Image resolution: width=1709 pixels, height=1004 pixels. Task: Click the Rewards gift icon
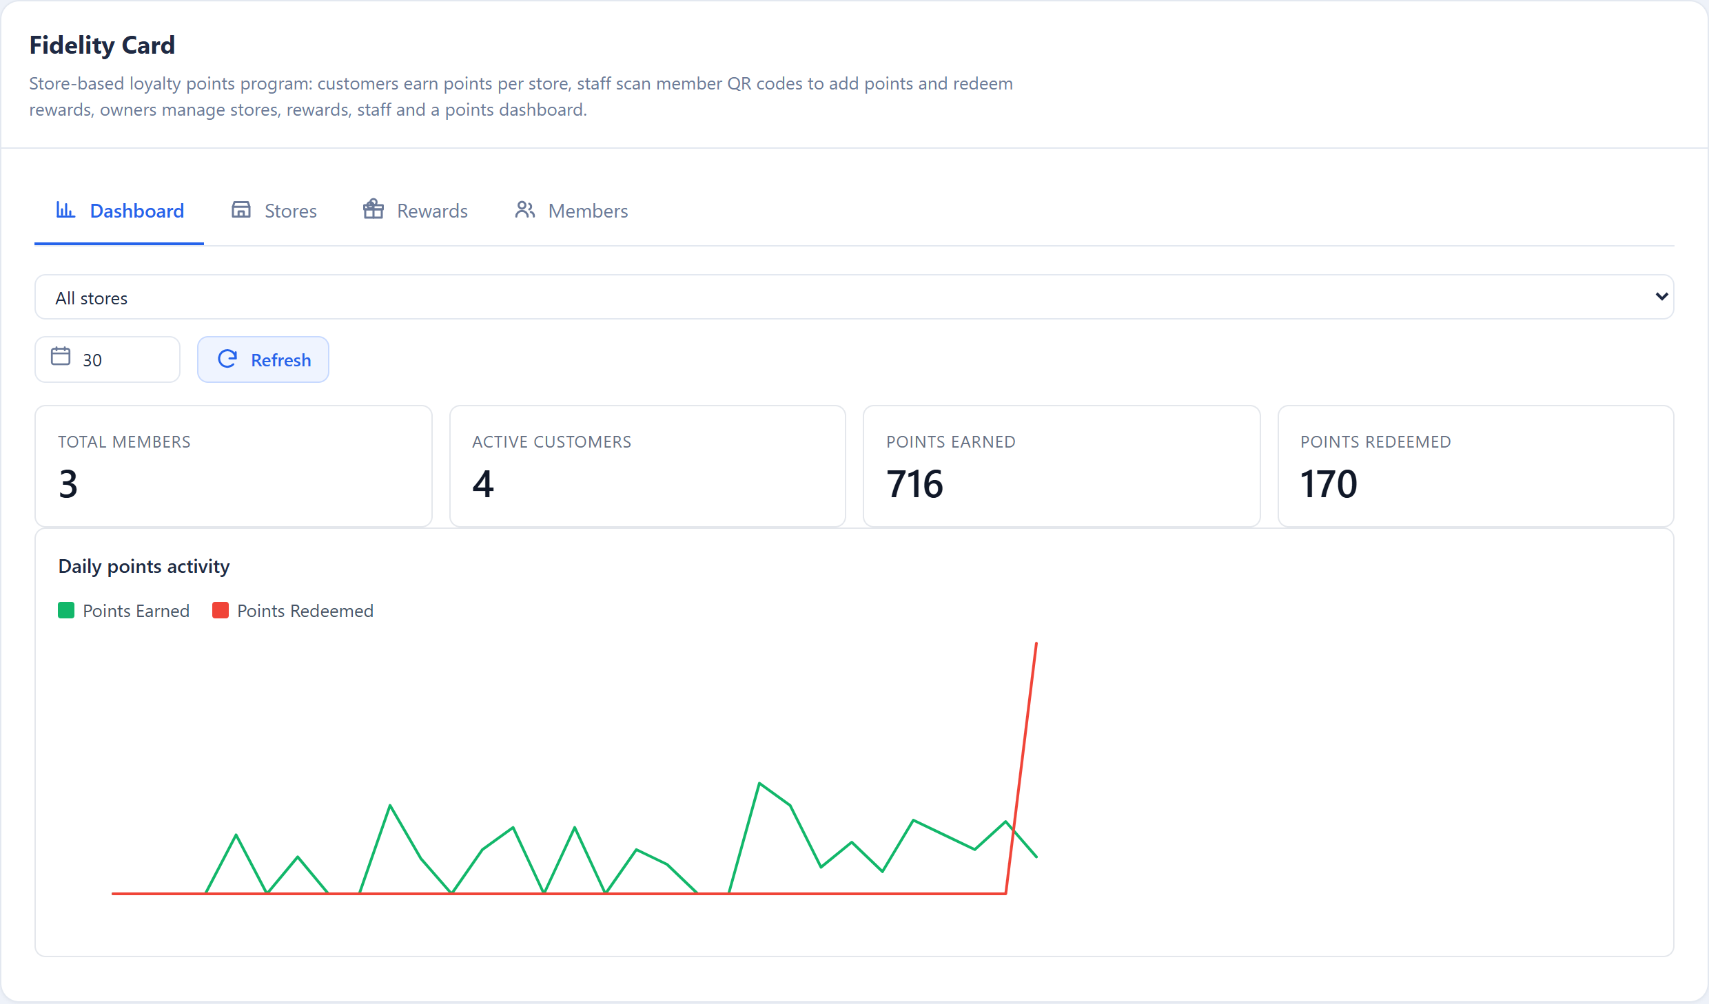[373, 209]
